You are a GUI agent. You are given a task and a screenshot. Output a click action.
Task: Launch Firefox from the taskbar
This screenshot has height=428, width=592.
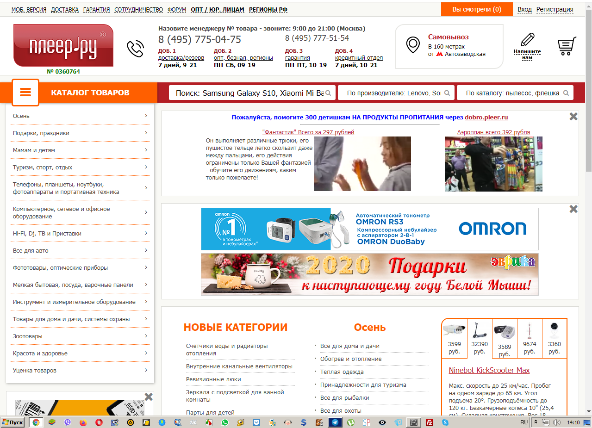[83, 422]
